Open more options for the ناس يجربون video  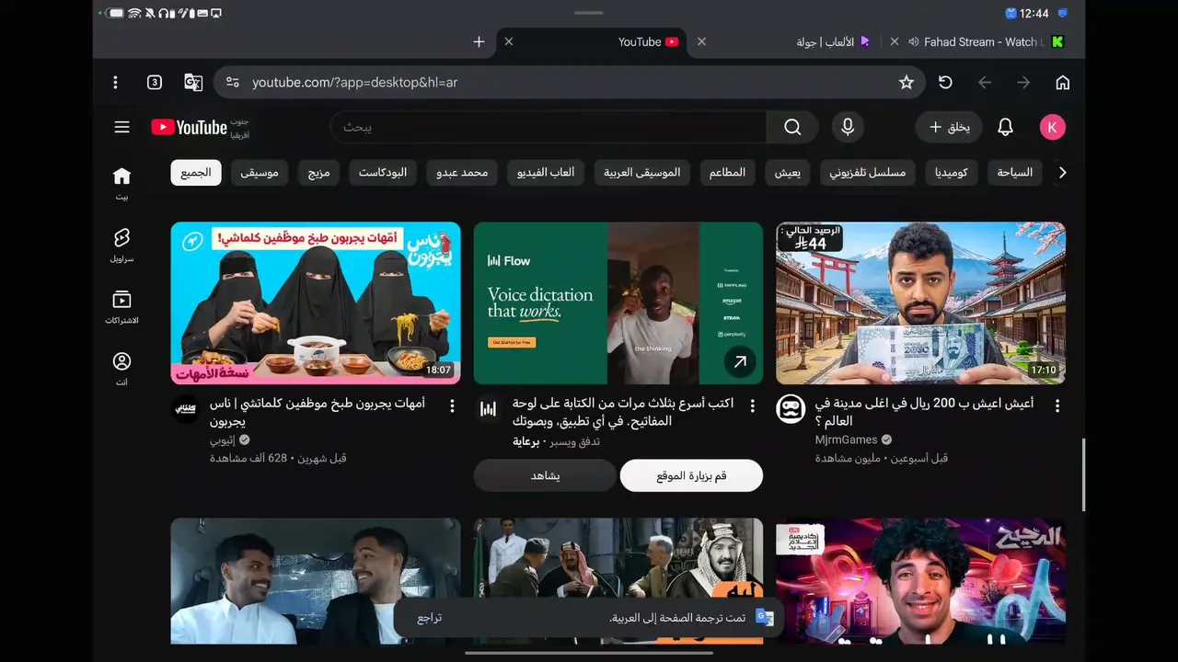click(x=452, y=405)
